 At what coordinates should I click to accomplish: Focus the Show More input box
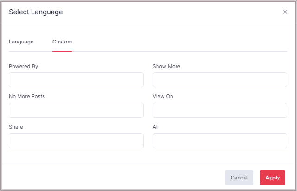(220, 80)
